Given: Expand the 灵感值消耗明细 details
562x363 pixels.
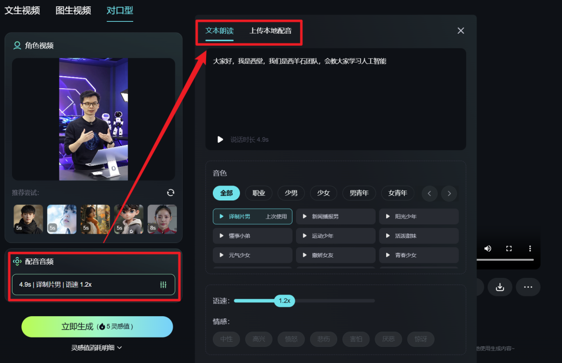Looking at the screenshot, I should click(97, 347).
